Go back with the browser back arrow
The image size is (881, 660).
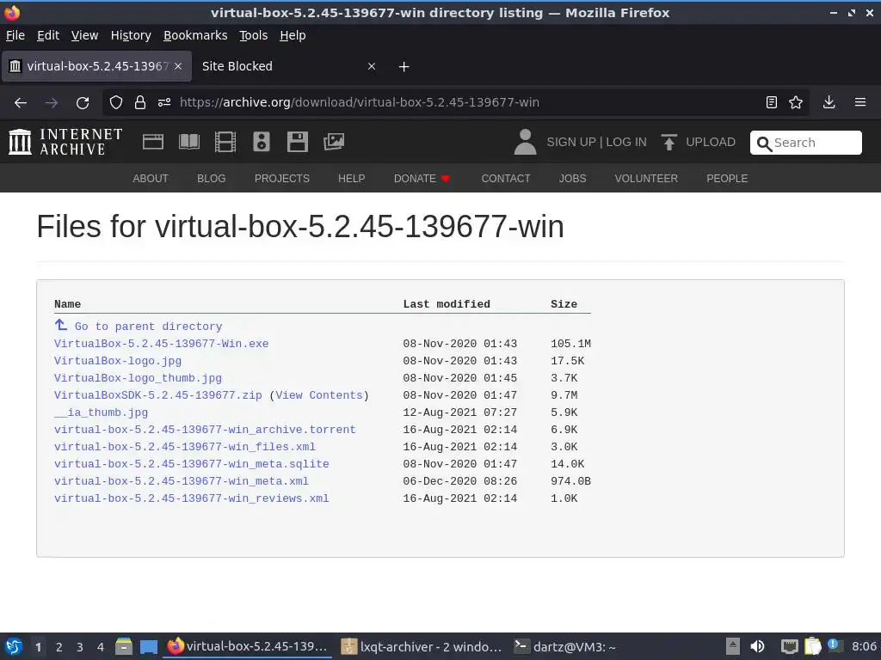coord(21,103)
